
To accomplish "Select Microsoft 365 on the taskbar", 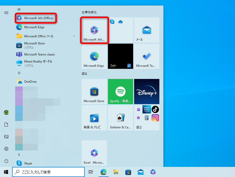I will pyautogui.click(x=153, y=172).
